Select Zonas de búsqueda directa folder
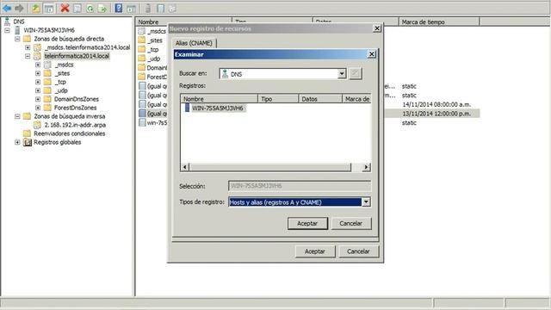This screenshot has height=310, width=551. click(69, 39)
